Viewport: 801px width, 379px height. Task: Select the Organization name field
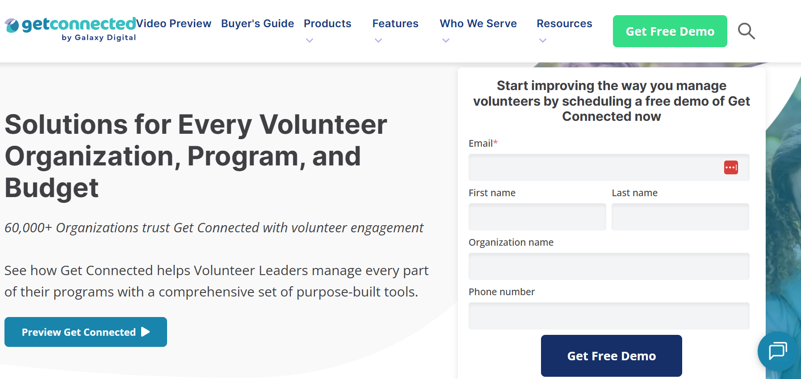[609, 267]
